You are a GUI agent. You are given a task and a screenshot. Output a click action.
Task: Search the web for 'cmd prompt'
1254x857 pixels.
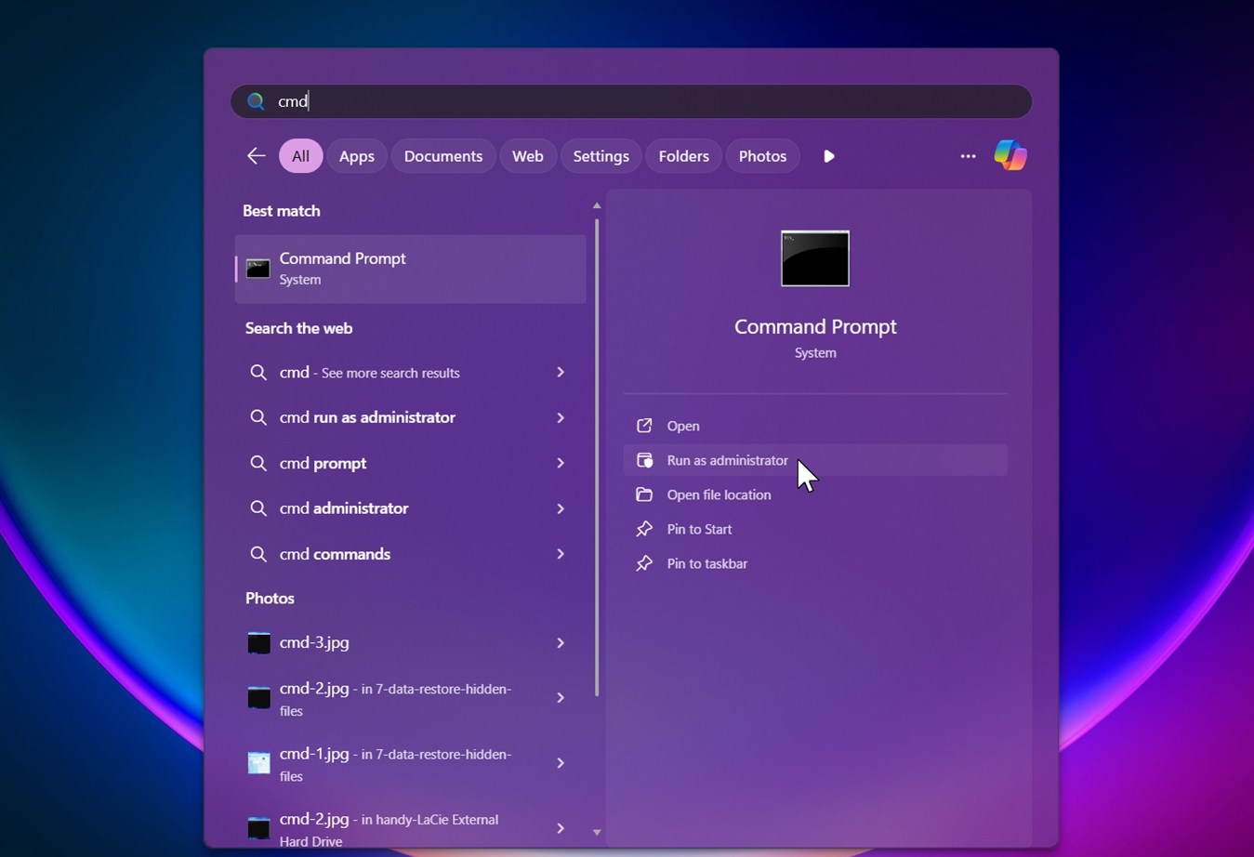pyautogui.click(x=323, y=463)
